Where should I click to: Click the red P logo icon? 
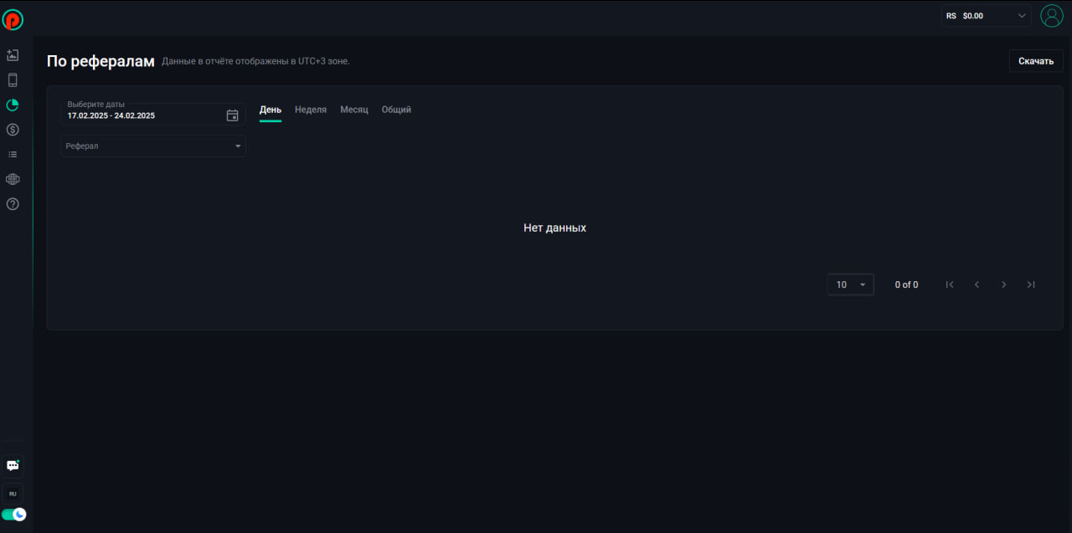pos(13,19)
